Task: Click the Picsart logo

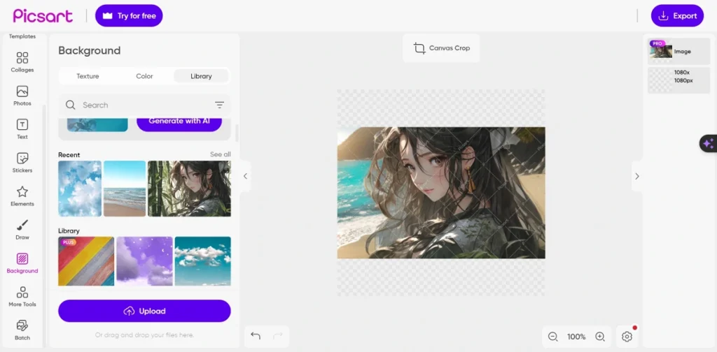Action: point(43,15)
